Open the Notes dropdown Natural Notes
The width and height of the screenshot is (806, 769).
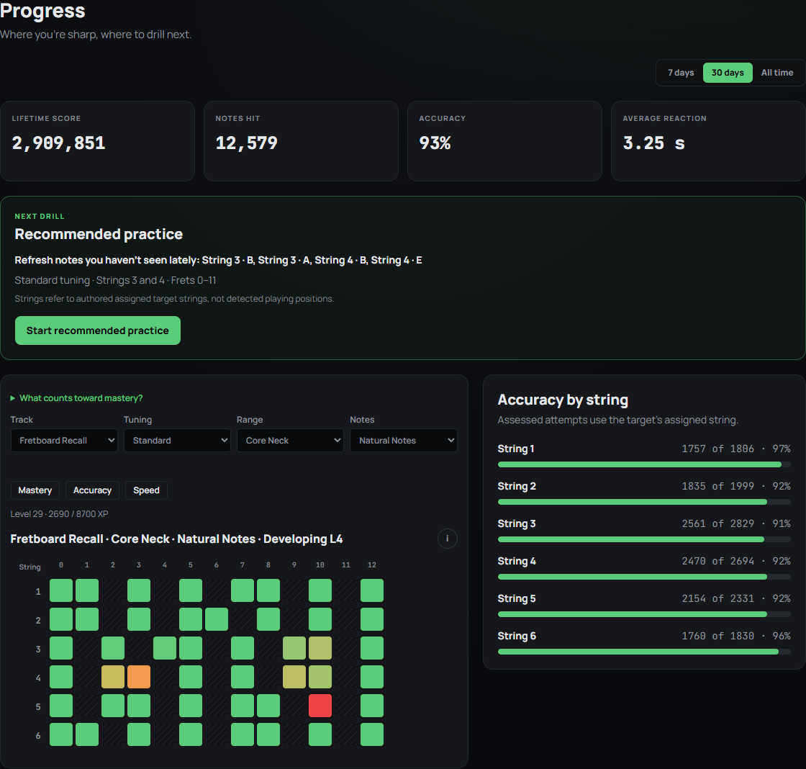coord(404,441)
